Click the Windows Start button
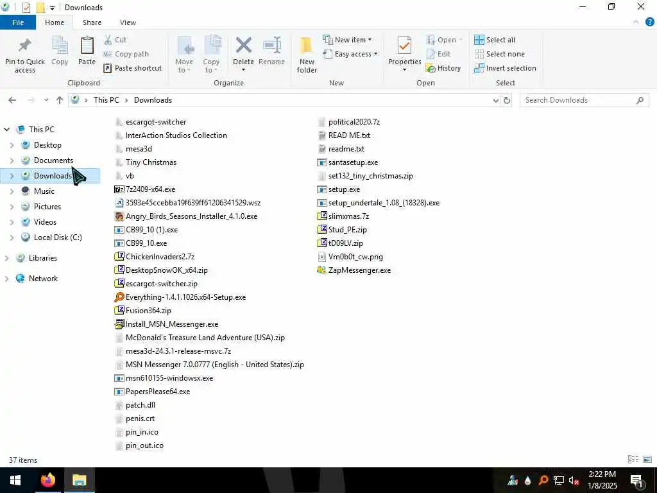This screenshot has width=657, height=493. (x=15, y=480)
